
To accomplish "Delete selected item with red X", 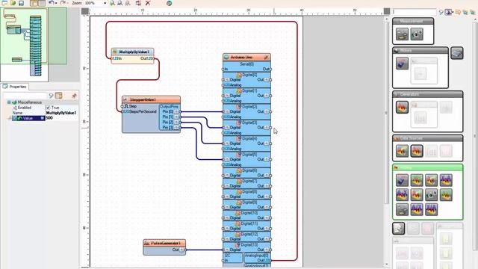I will (x=148, y=3).
